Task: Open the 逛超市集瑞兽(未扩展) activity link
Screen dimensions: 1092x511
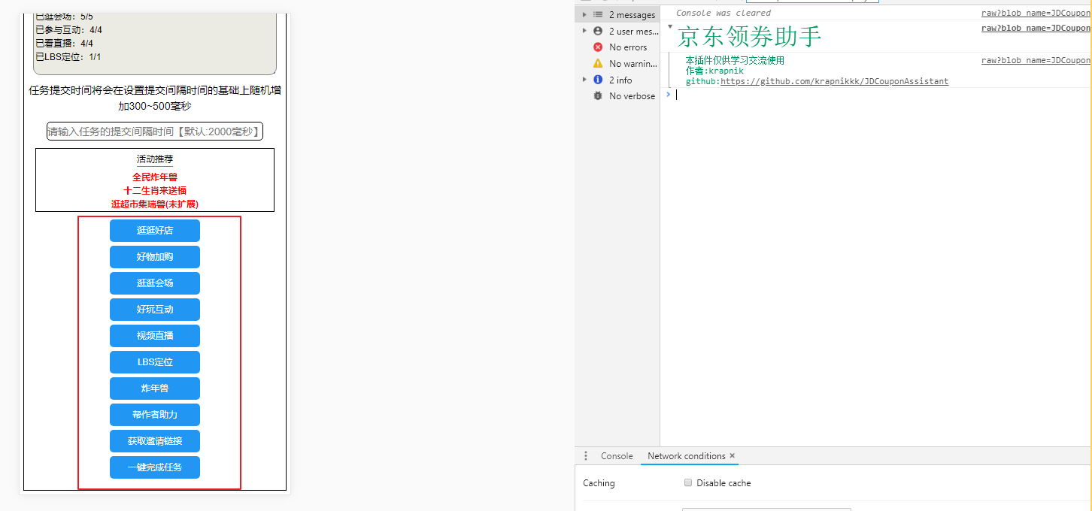Action: (155, 204)
